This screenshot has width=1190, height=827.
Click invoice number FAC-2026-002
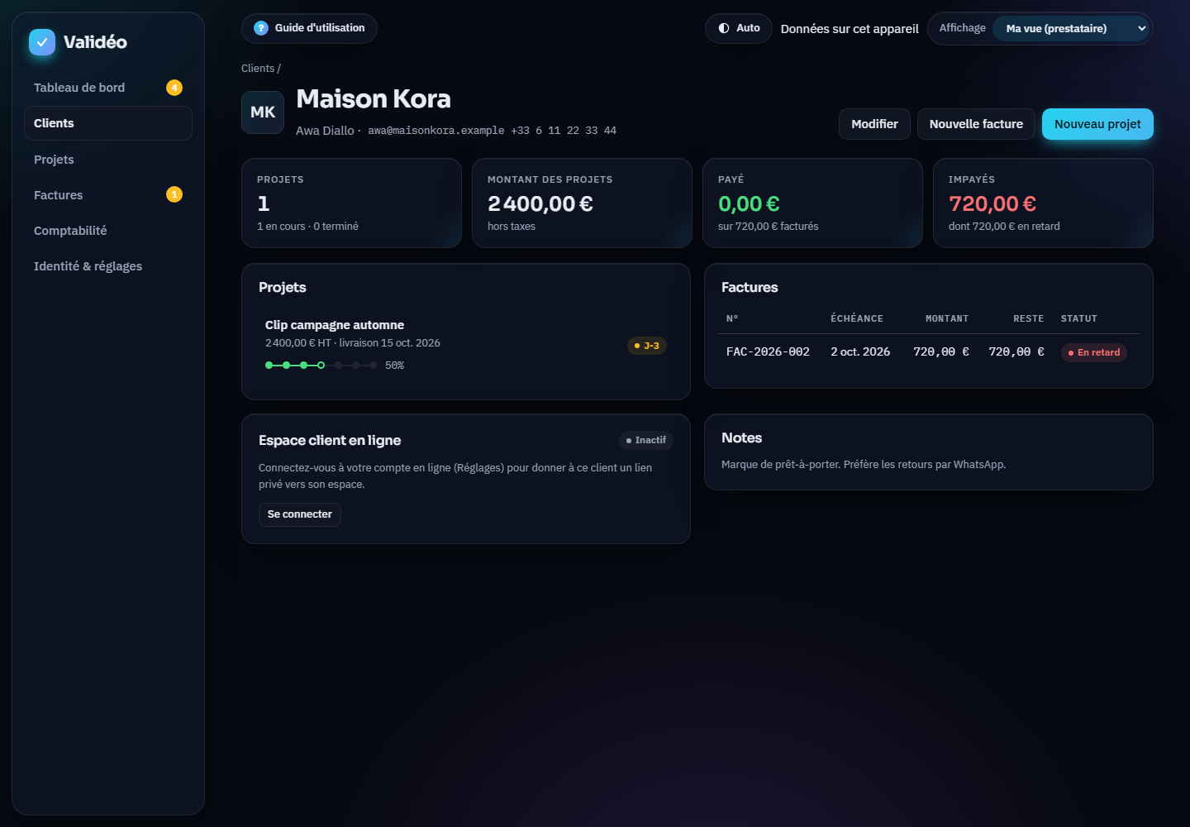coord(768,352)
